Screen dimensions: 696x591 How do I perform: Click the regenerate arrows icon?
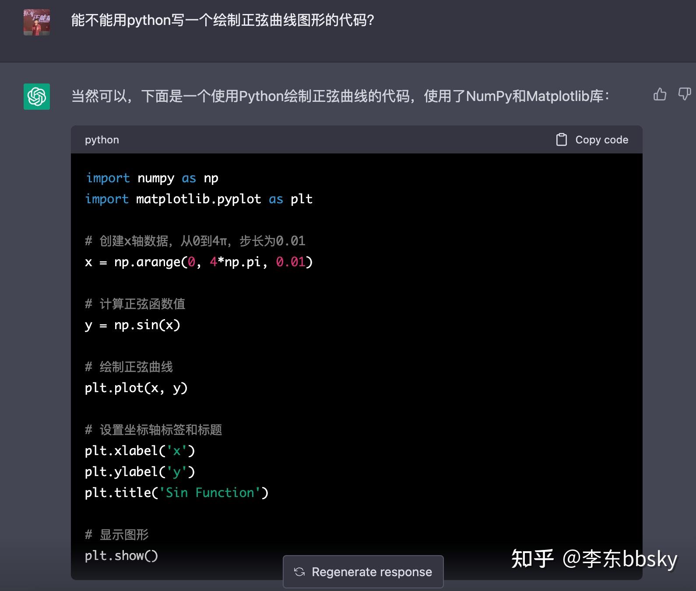[x=299, y=572]
